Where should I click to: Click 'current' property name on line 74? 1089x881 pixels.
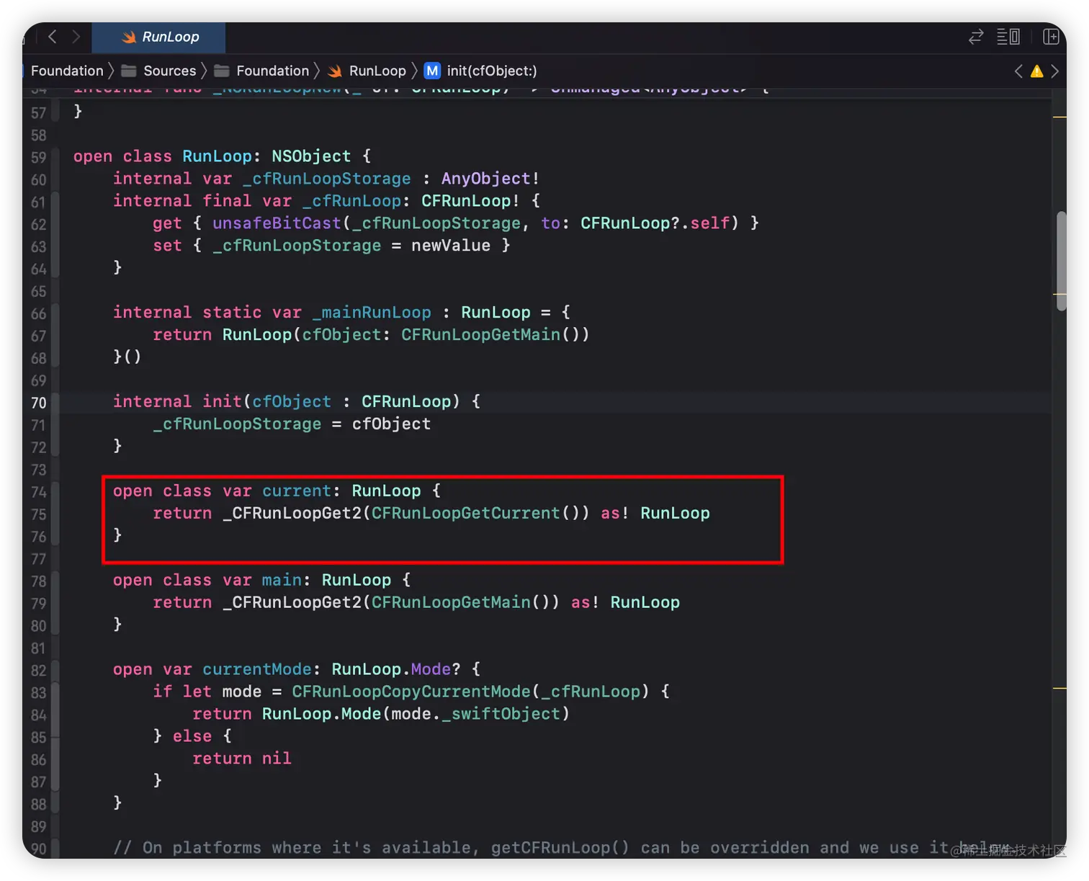tap(297, 491)
